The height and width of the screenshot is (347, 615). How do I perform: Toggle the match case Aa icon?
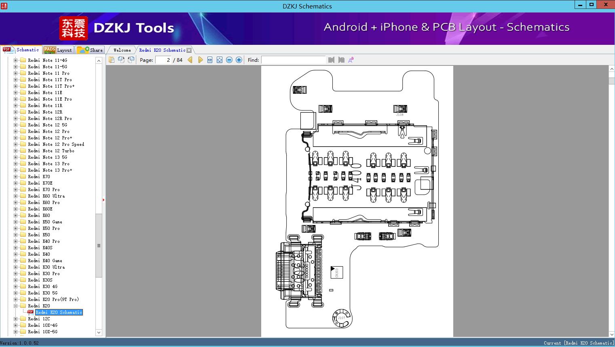351,60
